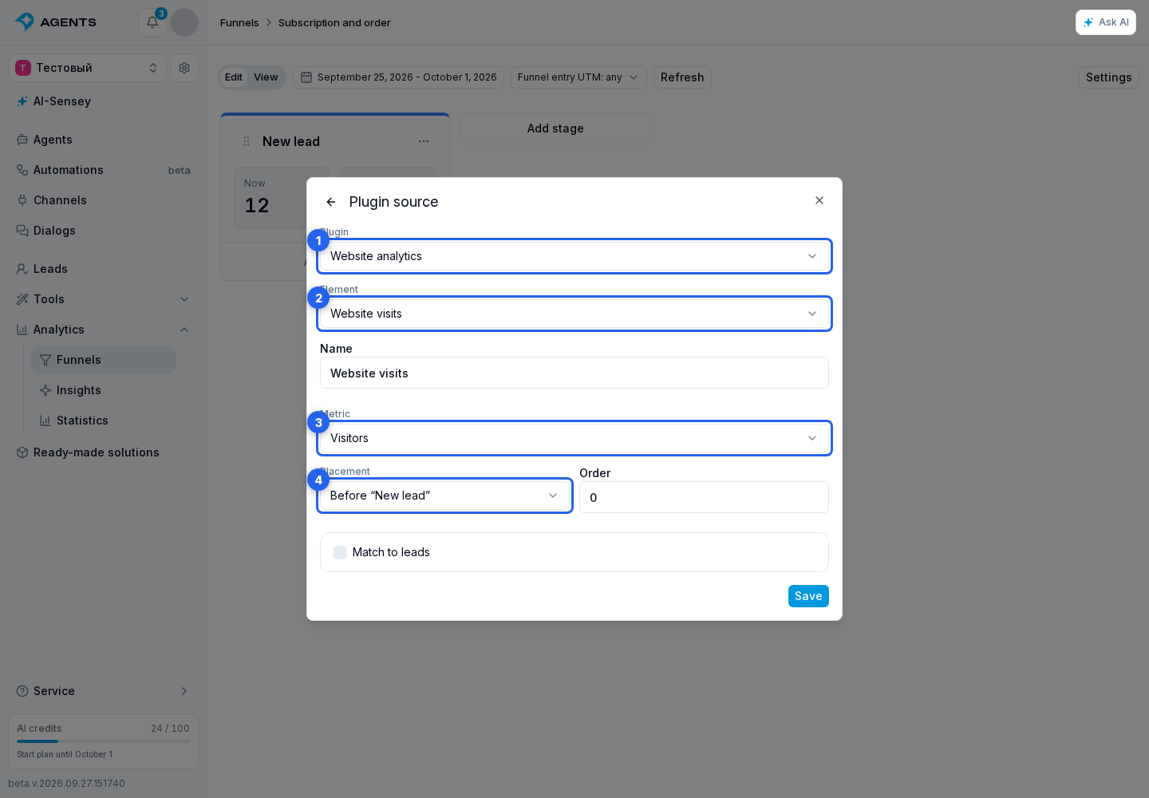Open the Metric dropdown Visitors
The height and width of the screenshot is (798, 1149).
574,438
